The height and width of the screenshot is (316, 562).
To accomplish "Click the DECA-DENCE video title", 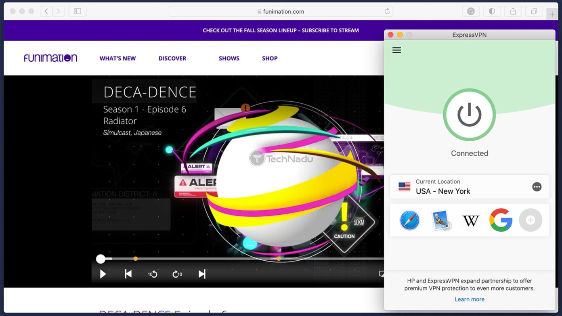I will point(150,92).
